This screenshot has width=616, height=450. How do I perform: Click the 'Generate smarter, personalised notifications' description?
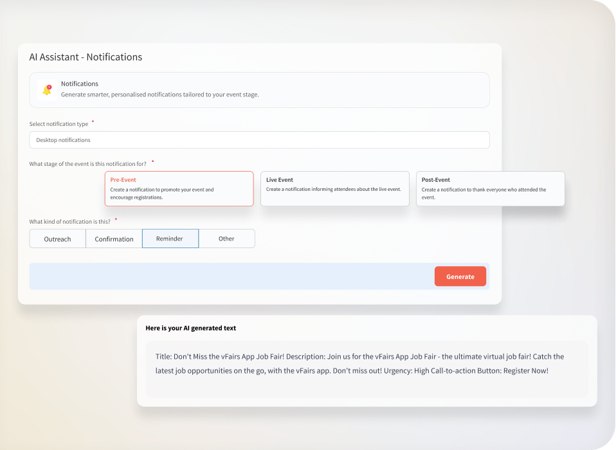[160, 94]
